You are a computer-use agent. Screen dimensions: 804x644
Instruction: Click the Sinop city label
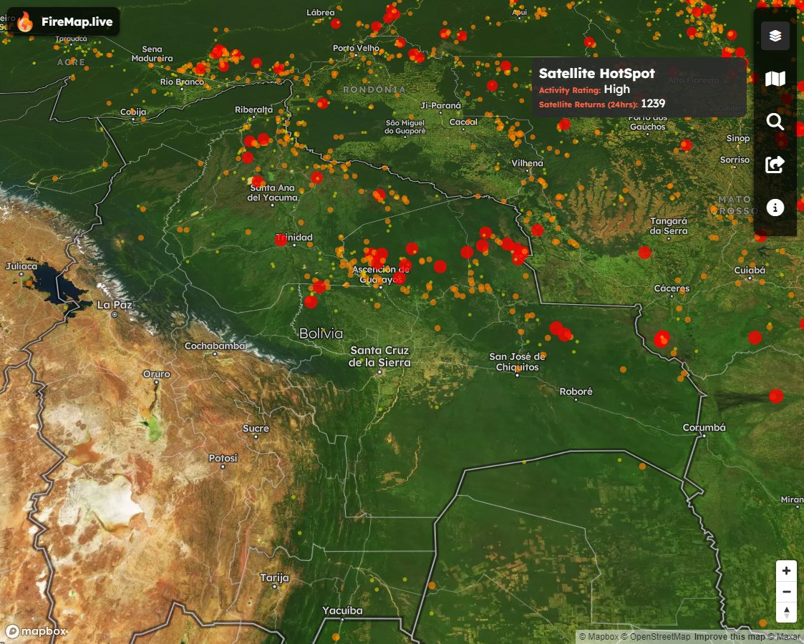click(738, 138)
